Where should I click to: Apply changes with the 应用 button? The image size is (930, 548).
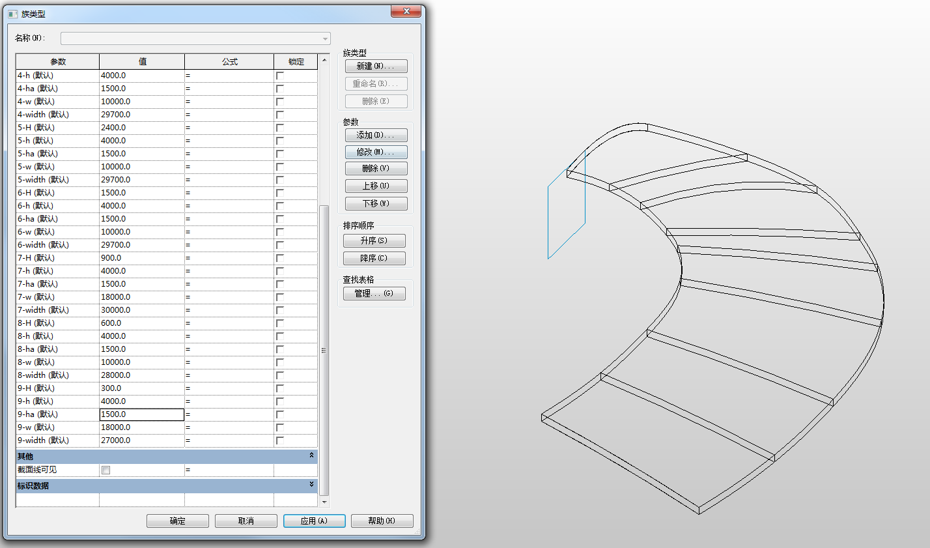tap(315, 521)
